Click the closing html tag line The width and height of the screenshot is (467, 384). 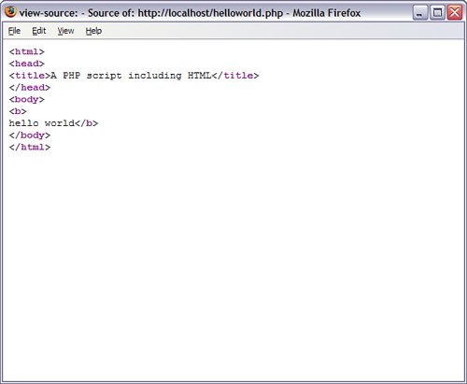click(30, 147)
